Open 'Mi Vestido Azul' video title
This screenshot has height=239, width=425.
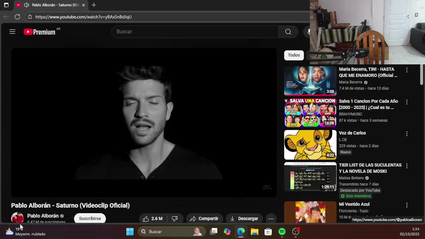tap(354, 204)
